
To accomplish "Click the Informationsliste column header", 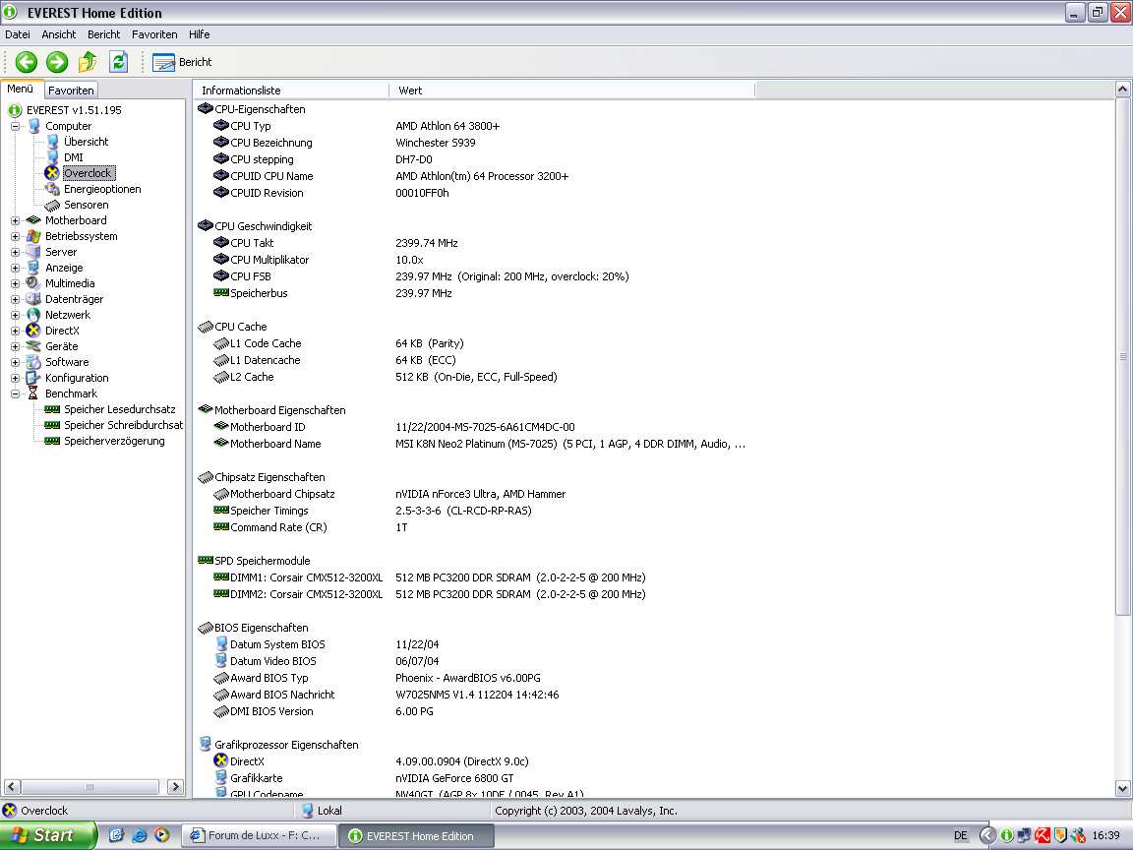I will coord(291,91).
